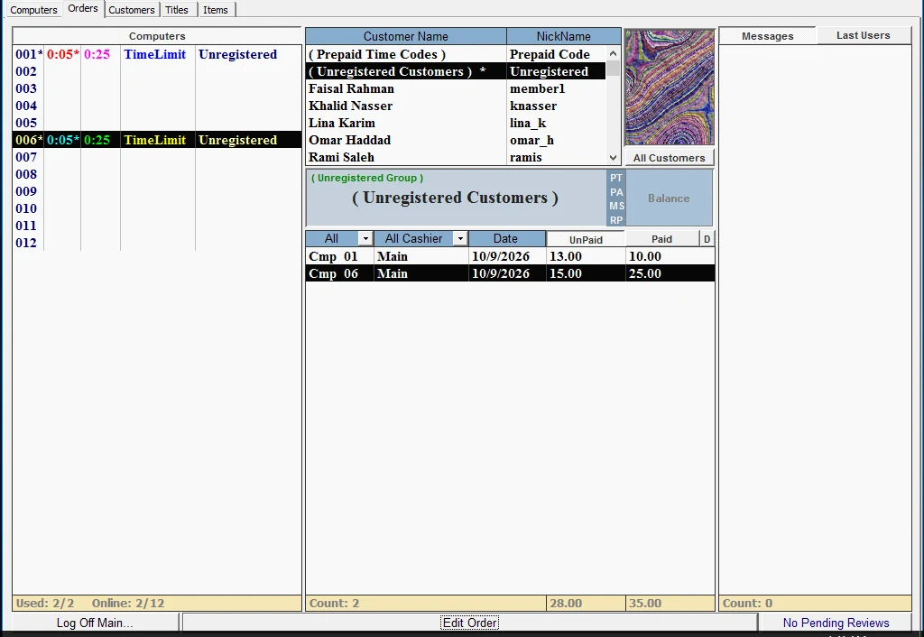The width and height of the screenshot is (924, 637).
Task: Click the Log Off Main button
Action: click(95, 623)
